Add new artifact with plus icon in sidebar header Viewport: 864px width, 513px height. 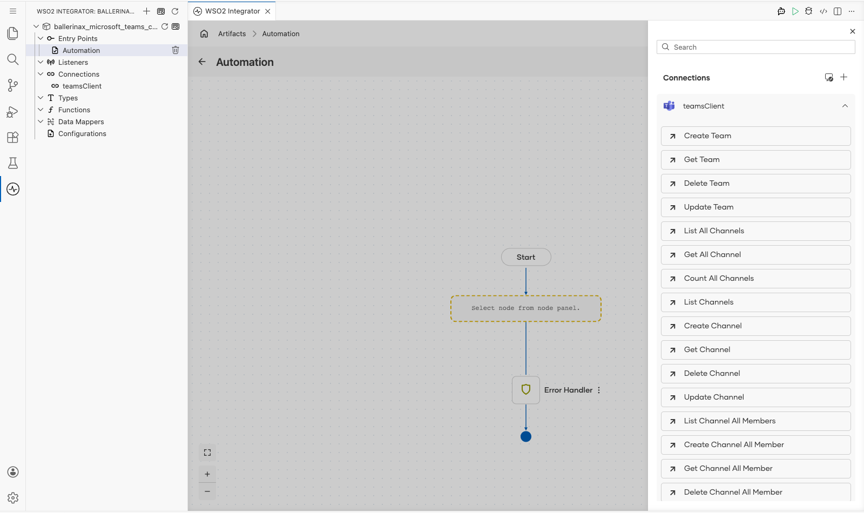click(147, 11)
